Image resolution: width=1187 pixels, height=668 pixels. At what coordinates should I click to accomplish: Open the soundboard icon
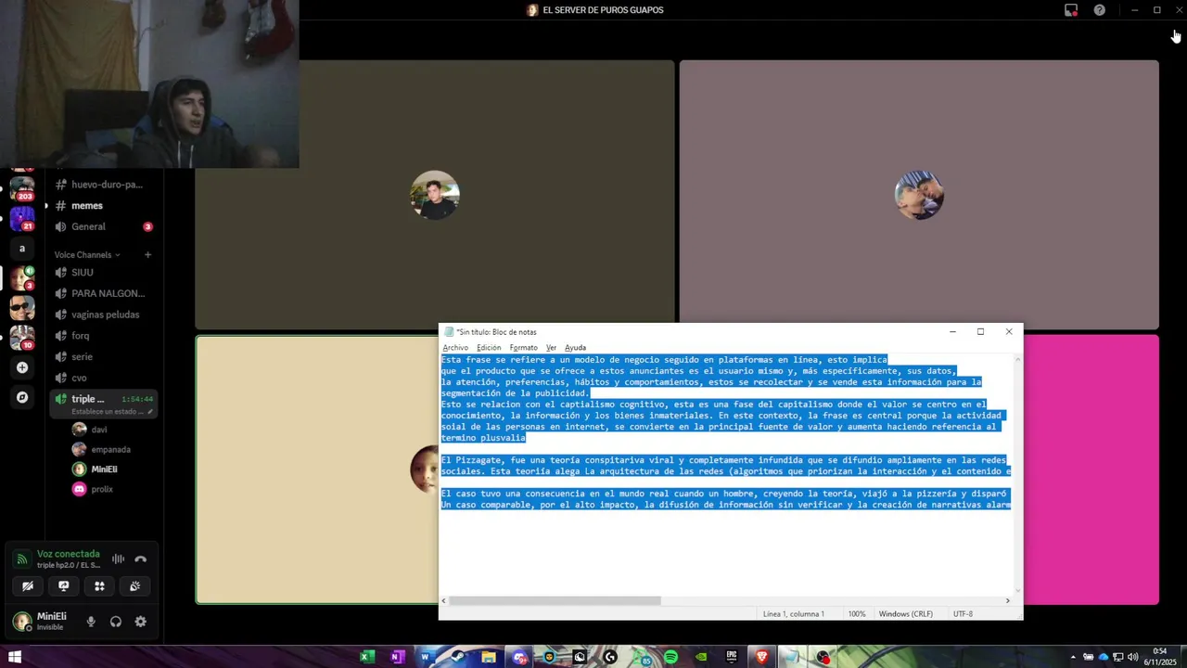[135, 585]
